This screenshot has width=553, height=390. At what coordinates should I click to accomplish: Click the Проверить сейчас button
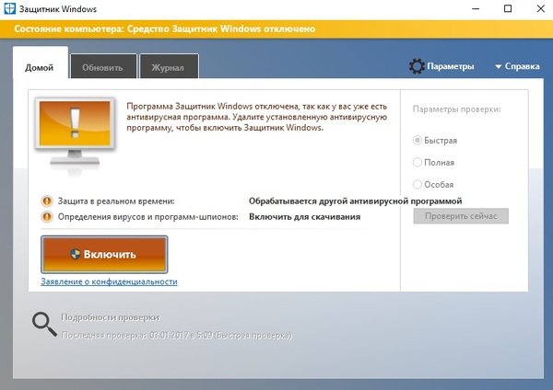(x=461, y=216)
